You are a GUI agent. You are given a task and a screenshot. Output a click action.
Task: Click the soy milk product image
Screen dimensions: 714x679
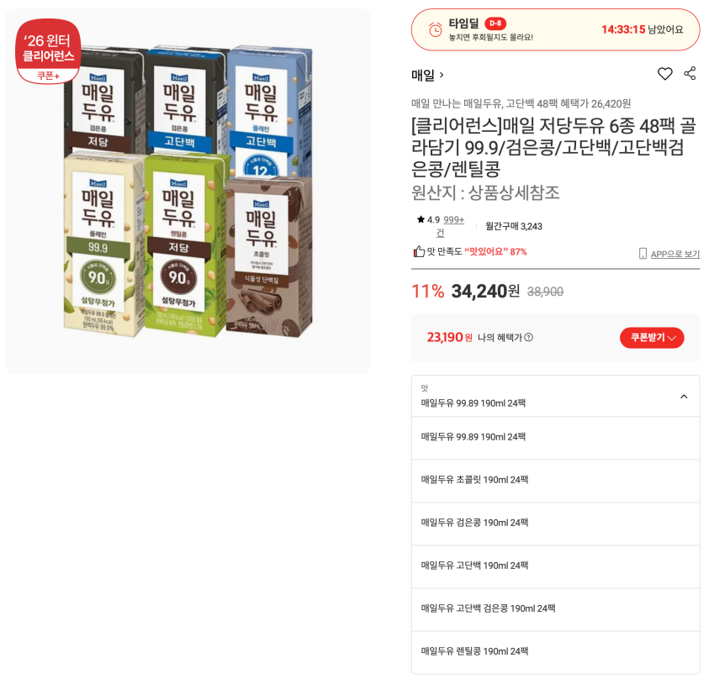(188, 191)
